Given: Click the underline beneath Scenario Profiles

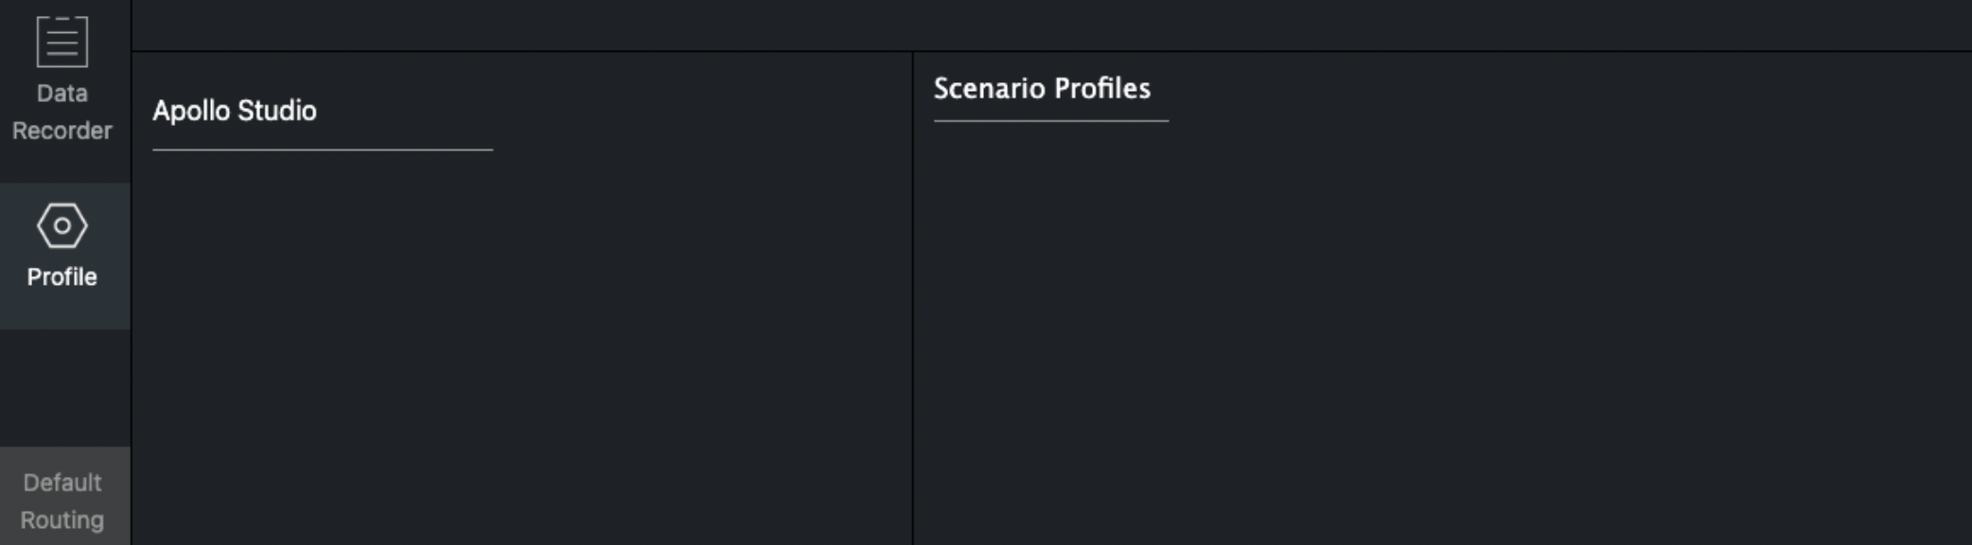Looking at the screenshot, I should (x=1050, y=121).
